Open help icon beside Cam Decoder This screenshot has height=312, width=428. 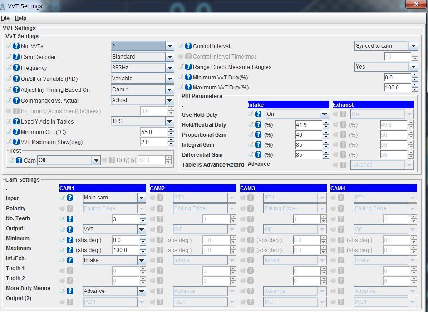coord(16,57)
